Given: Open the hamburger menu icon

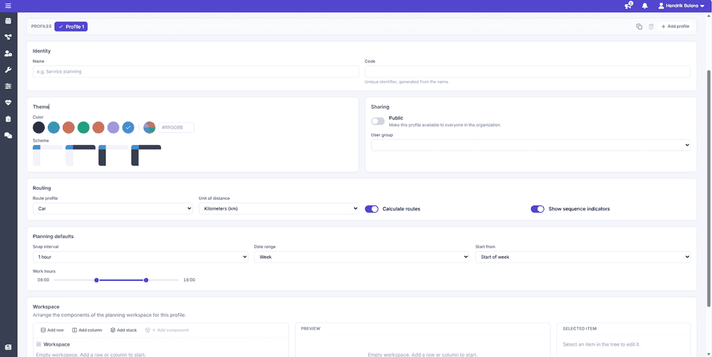Looking at the screenshot, I should point(8,6).
